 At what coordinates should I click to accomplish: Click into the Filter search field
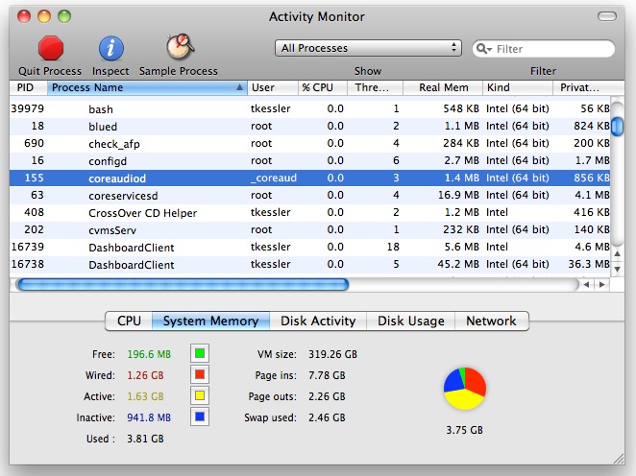[x=544, y=49]
